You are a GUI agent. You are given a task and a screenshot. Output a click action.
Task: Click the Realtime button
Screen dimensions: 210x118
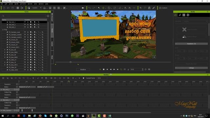click(83, 69)
